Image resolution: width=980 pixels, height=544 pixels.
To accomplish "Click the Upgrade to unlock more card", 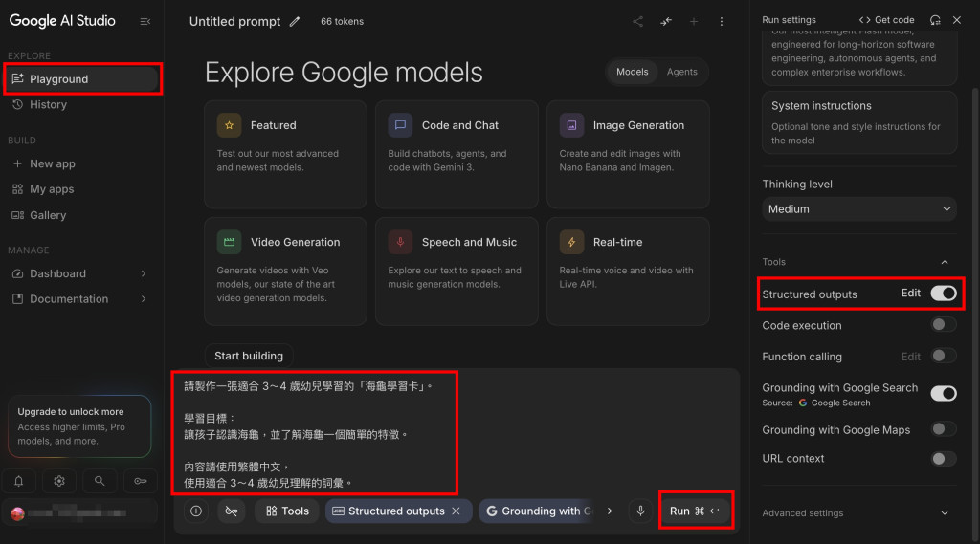I will click(79, 426).
